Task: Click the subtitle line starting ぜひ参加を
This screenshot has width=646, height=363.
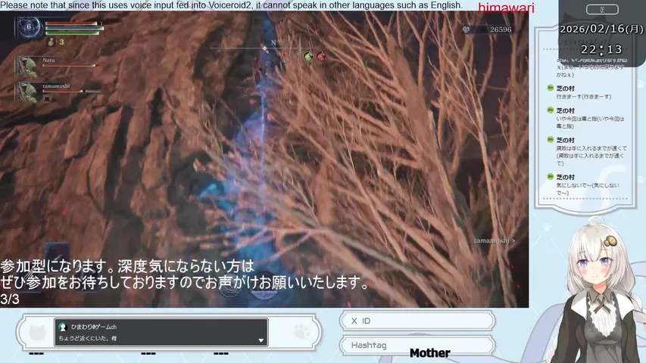Action: tap(184, 283)
